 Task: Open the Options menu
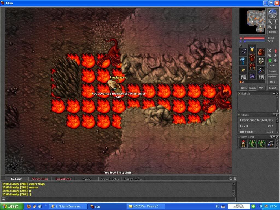point(273,77)
